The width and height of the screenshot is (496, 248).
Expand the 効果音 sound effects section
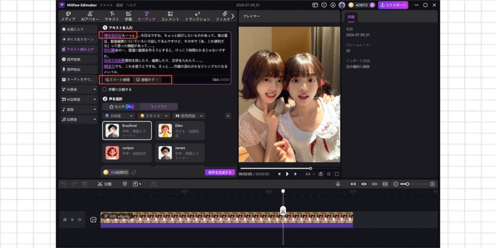(79, 120)
